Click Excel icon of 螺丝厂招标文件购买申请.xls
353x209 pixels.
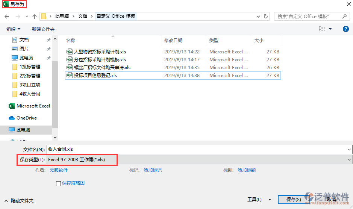pyautogui.click(x=69, y=67)
